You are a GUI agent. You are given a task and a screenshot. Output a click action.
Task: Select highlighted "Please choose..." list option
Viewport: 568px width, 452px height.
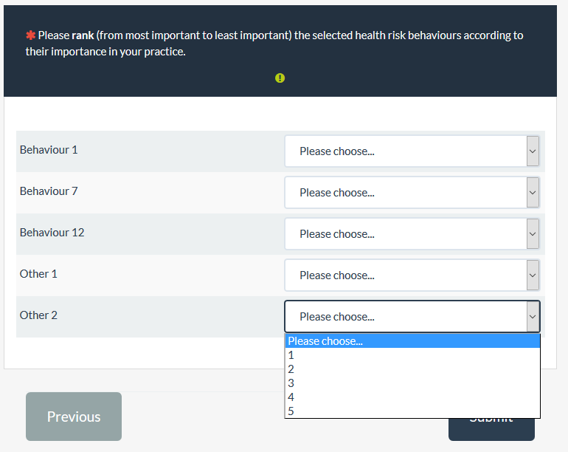pyautogui.click(x=412, y=341)
